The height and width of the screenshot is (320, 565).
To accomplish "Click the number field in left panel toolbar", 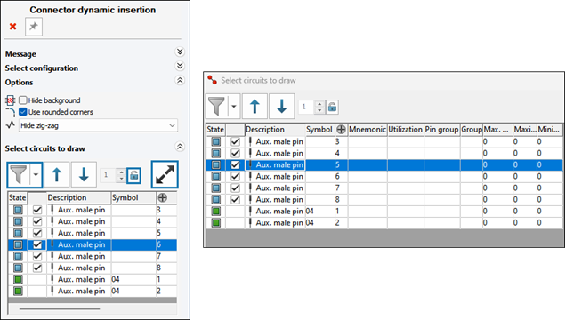I will coord(109,175).
